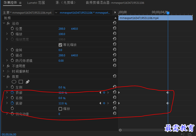Enable the 缩放 checkbox under 裁剪

coord(60,109)
